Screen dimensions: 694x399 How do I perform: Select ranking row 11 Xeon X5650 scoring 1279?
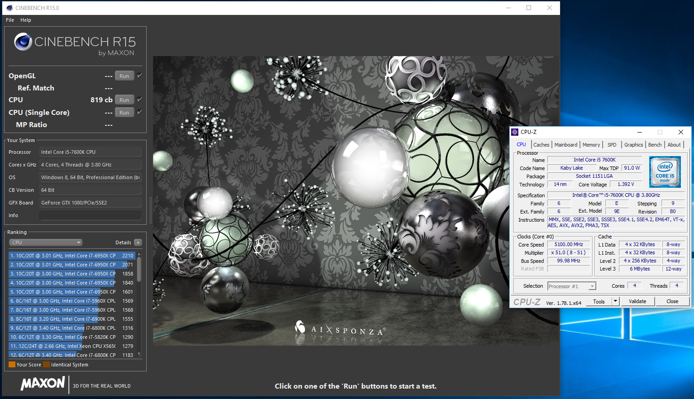pyautogui.click(x=72, y=346)
